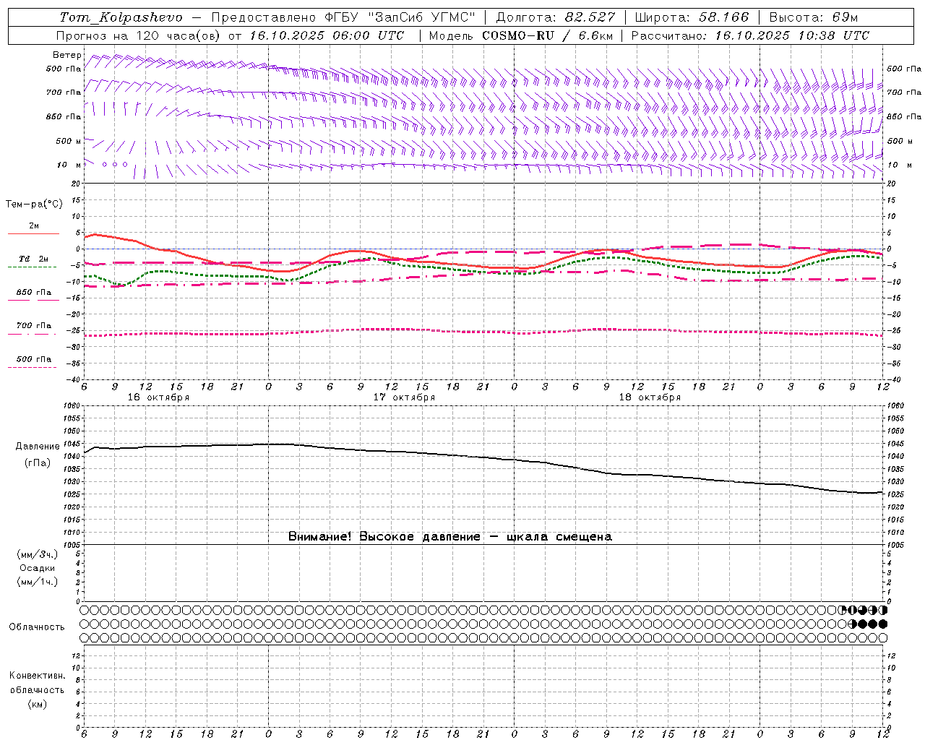Click the 500 гПа temperature legend entry
925x740 pixels.
click(34, 358)
